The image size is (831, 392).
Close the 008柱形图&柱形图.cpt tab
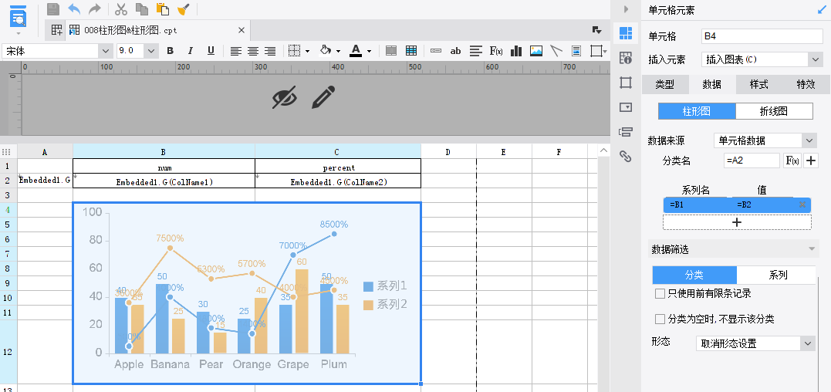(242, 30)
